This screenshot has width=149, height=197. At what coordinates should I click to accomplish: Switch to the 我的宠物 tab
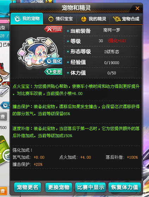click(27, 19)
